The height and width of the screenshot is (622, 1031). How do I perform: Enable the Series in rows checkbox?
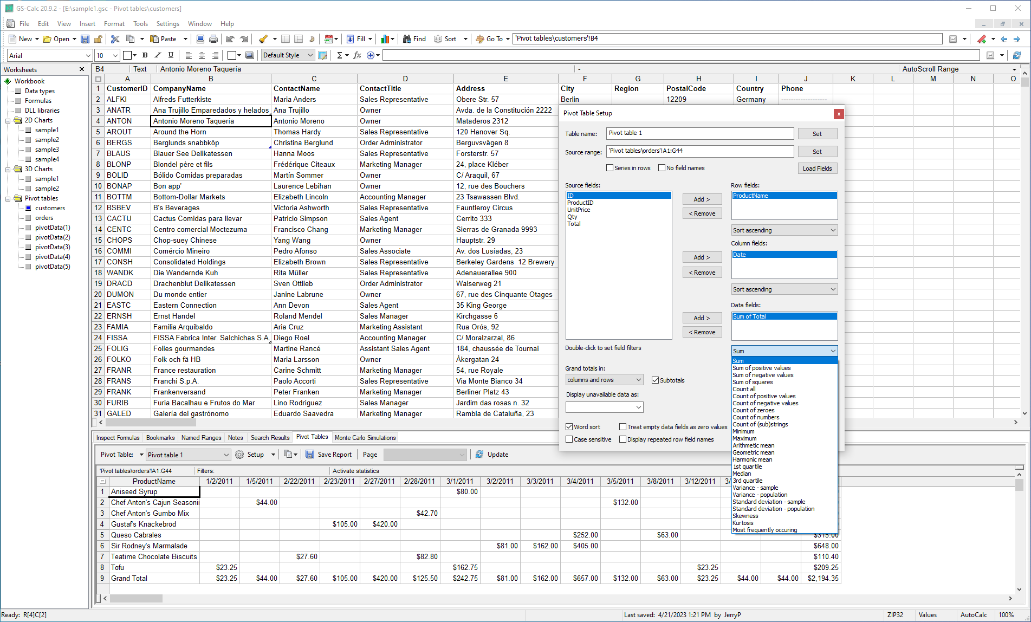point(610,168)
